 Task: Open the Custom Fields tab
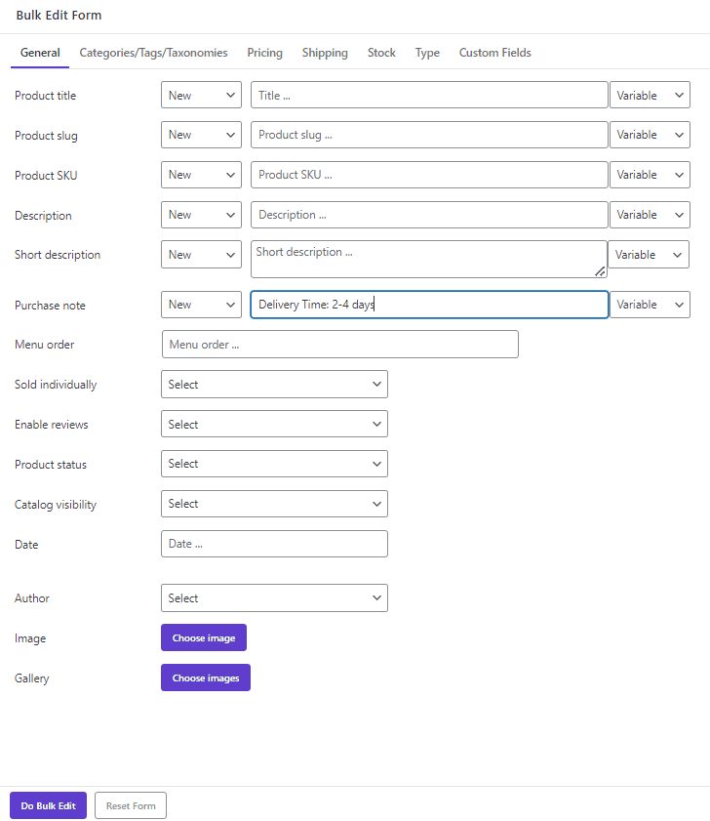point(494,53)
